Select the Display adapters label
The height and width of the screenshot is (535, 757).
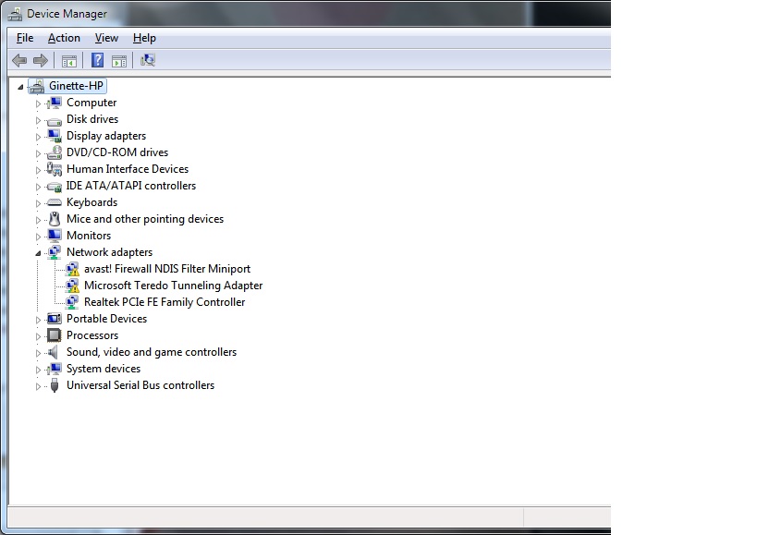[x=106, y=136]
